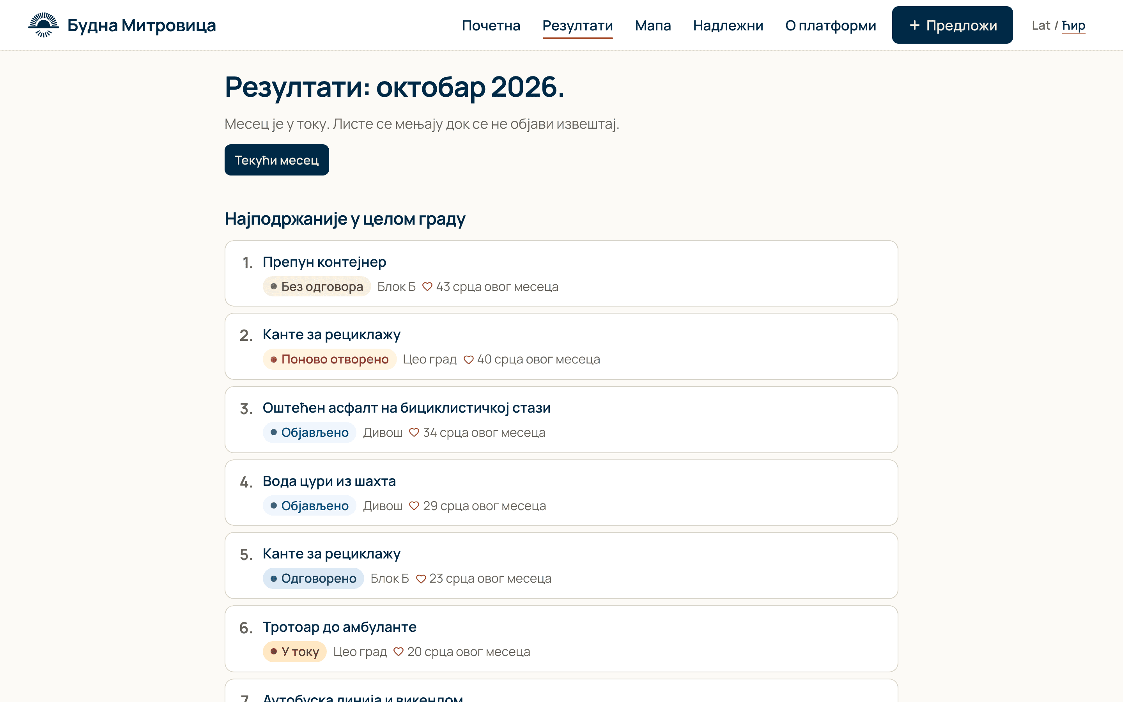Open the Вода цури из шахта entry
This screenshot has width=1123, height=702.
coord(561,493)
